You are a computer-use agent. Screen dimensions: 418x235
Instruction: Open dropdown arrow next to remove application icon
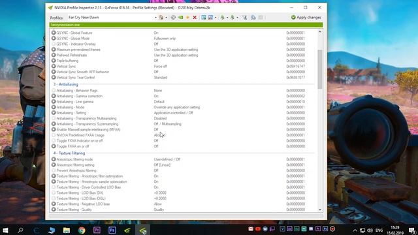click(216, 18)
